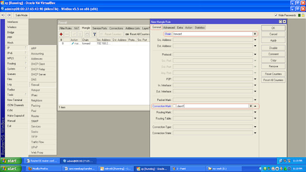Click the Comment button in rule dialog
Image resolution: width=306 pixels, height=172 pixels.
click(273, 54)
